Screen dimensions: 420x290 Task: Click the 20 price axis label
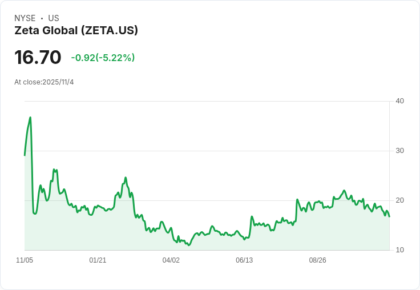pyautogui.click(x=400, y=200)
